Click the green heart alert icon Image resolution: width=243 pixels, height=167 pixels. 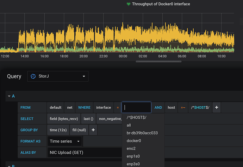point(129,4)
